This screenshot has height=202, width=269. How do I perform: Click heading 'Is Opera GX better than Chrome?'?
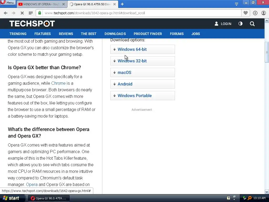coord(44,68)
